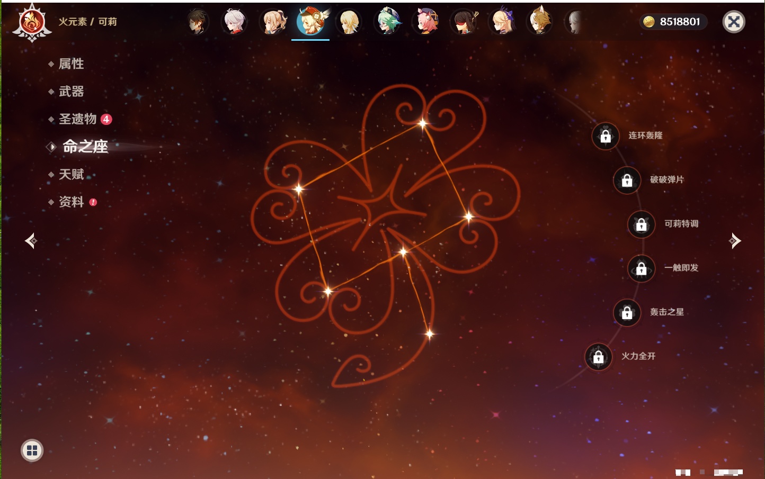Viewport: 765px width, 479px height.
Task: Select Fischl's avatar with the purple bow
Action: [502, 22]
